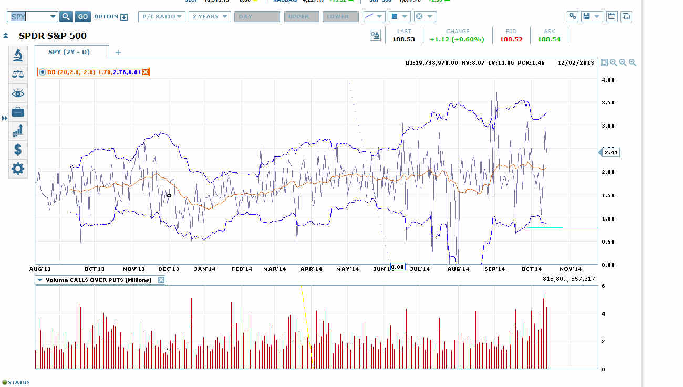Open the balance scales compare tool

tap(18, 74)
